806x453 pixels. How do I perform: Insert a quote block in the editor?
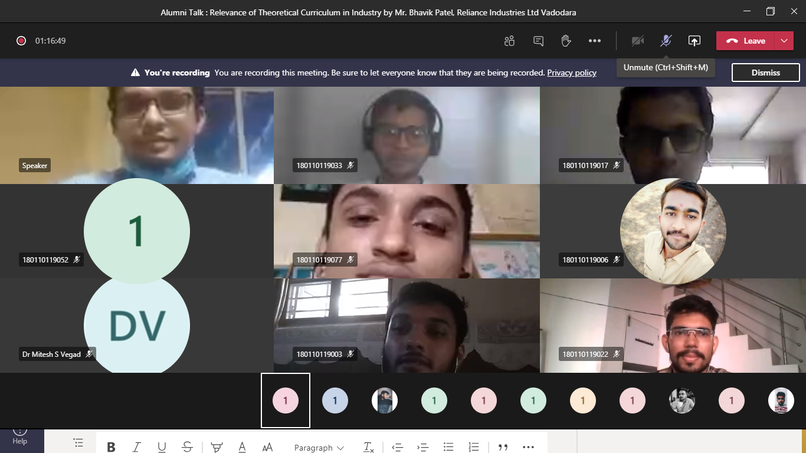click(503, 447)
